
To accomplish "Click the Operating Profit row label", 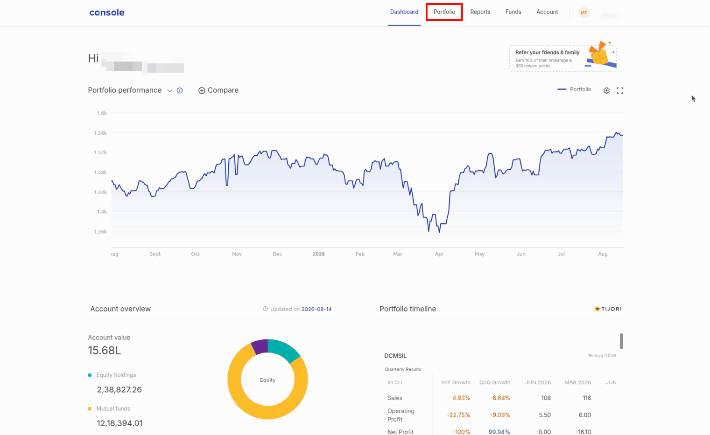I will coord(401,415).
